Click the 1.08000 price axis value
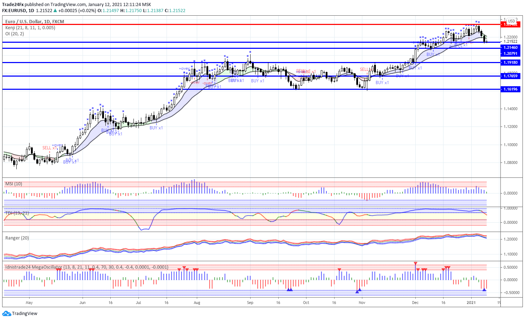 pos(510,162)
